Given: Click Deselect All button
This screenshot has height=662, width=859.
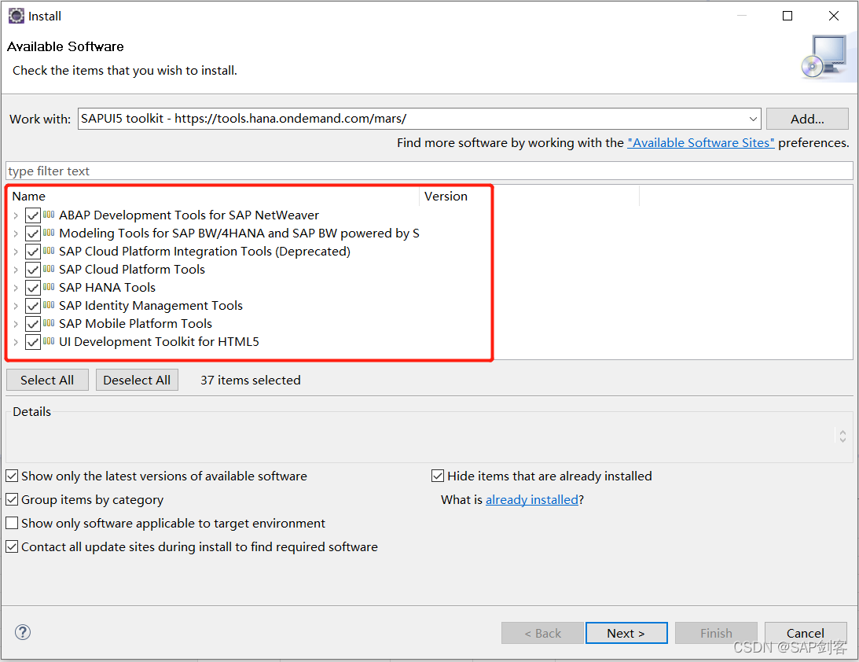Looking at the screenshot, I should (x=137, y=380).
